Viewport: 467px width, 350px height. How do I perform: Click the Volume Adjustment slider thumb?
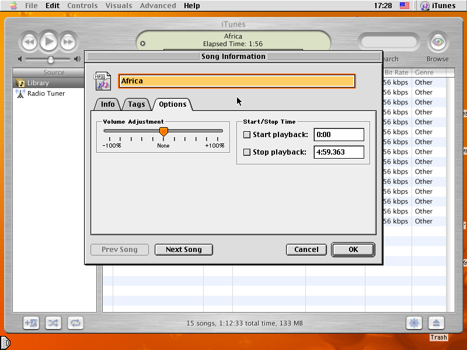(163, 132)
